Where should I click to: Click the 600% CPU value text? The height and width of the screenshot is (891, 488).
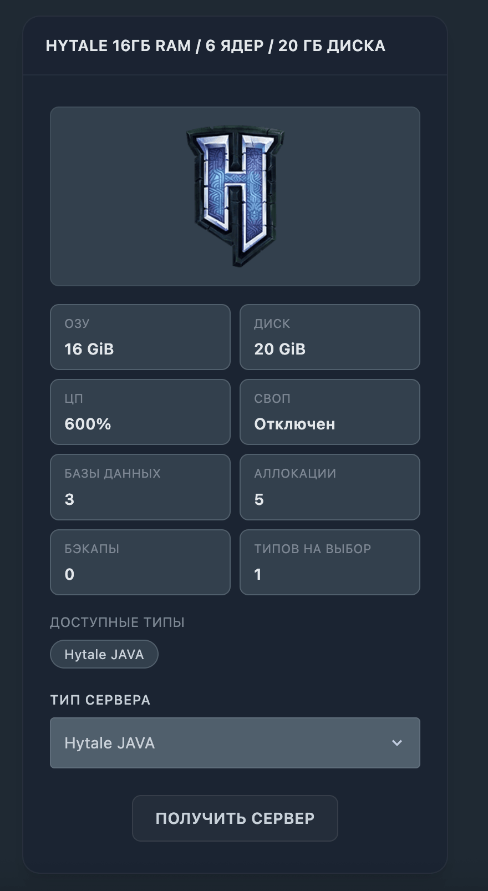click(88, 424)
